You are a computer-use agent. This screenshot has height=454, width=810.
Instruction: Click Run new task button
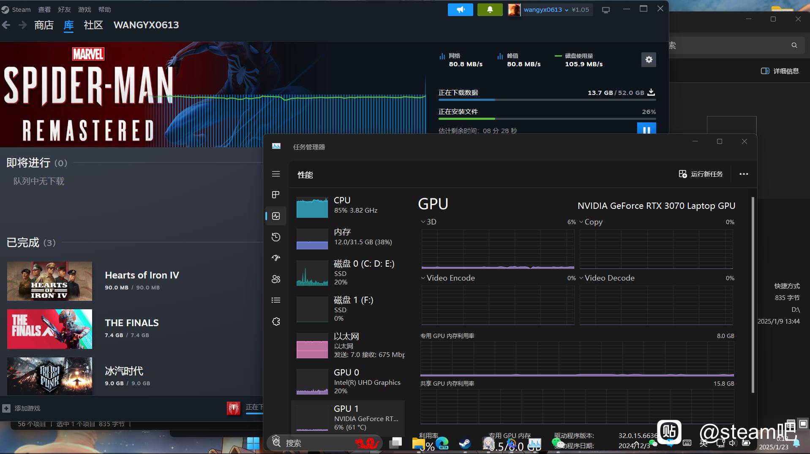(x=701, y=174)
